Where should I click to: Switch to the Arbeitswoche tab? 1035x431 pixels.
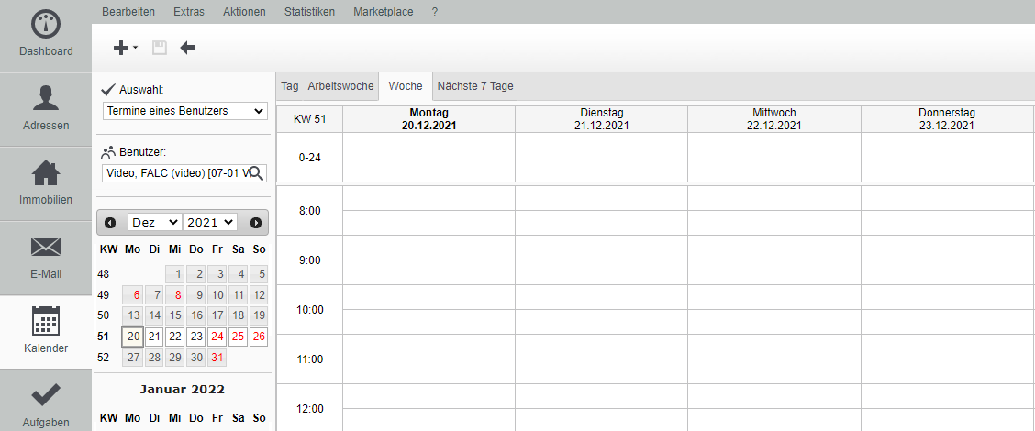pos(340,86)
